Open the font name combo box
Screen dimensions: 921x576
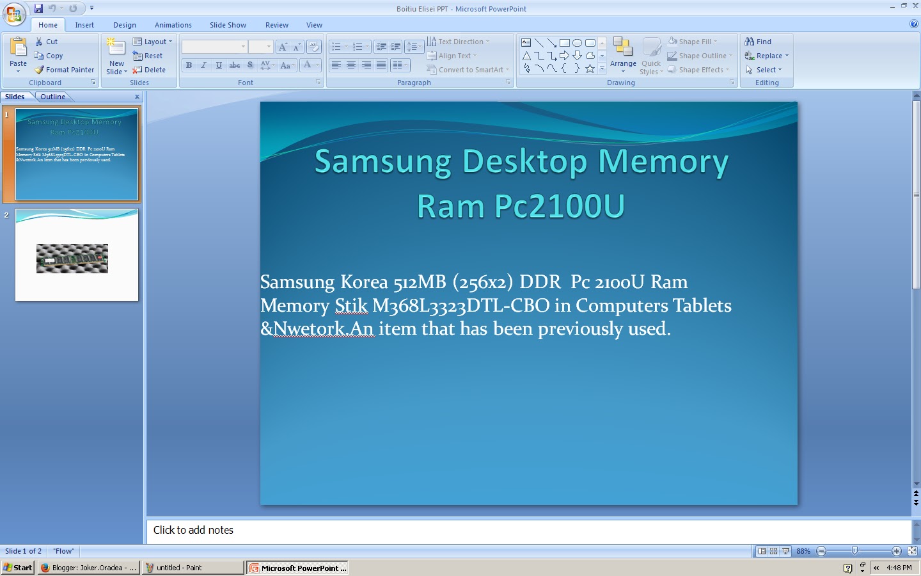pos(214,47)
